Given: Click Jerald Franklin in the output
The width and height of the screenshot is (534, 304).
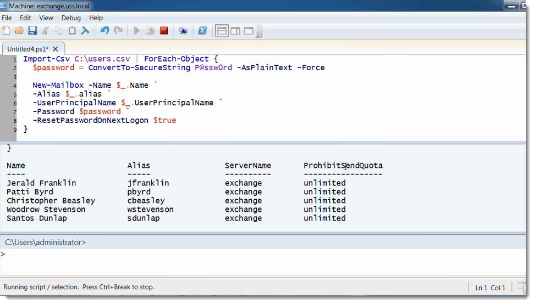Looking at the screenshot, I should (41, 183).
